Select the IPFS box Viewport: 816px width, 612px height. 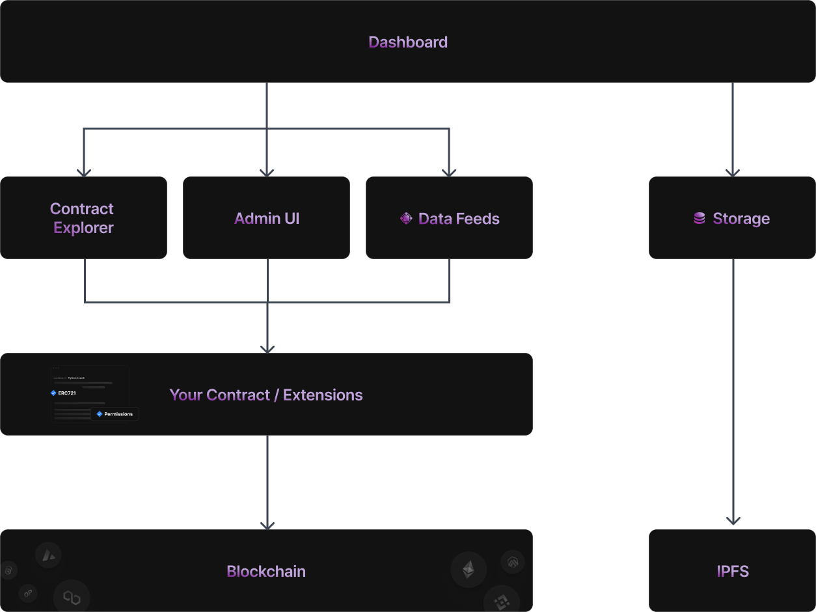click(733, 571)
